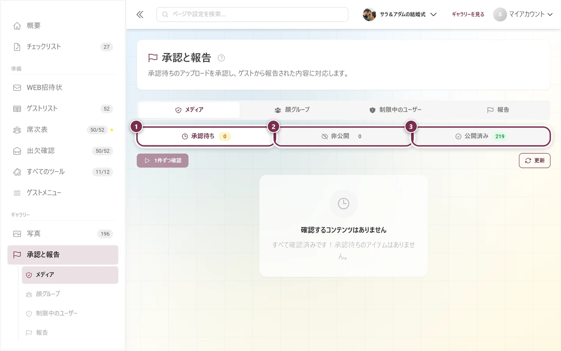561x351 pixels.
Task: Open the ギャラリーを見る link
Action: [468, 14]
